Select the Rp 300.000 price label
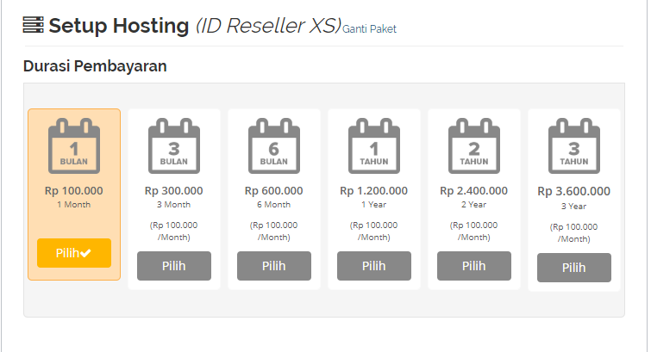This screenshot has width=651, height=352. tap(174, 191)
